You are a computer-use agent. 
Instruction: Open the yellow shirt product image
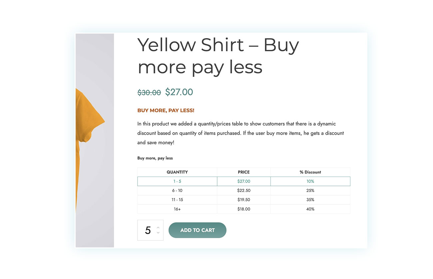click(x=95, y=140)
